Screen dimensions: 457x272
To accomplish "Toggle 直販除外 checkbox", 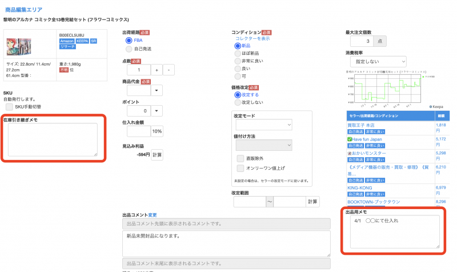I will (x=240, y=158).
